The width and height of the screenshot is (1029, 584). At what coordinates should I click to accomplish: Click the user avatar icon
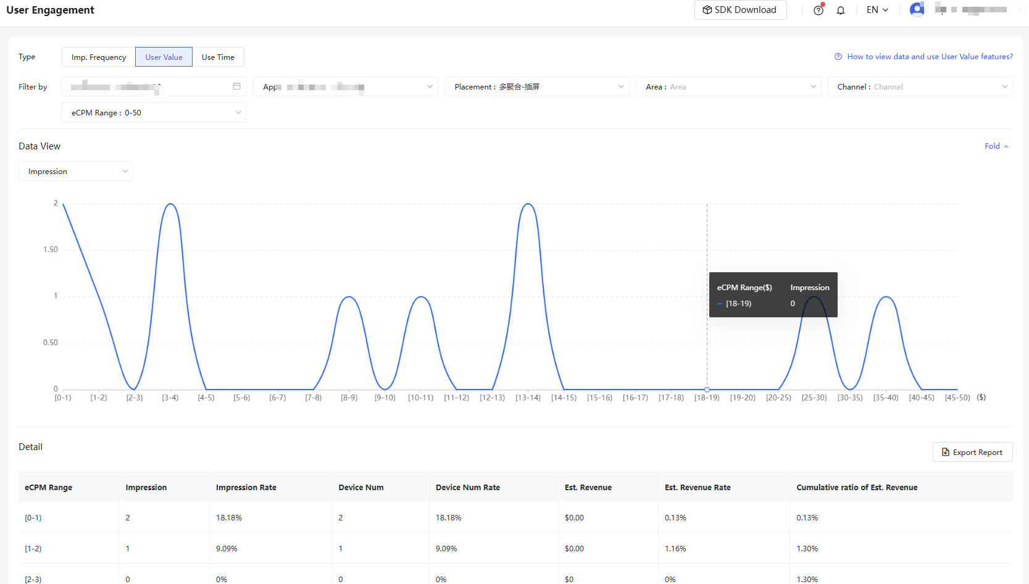pos(917,9)
